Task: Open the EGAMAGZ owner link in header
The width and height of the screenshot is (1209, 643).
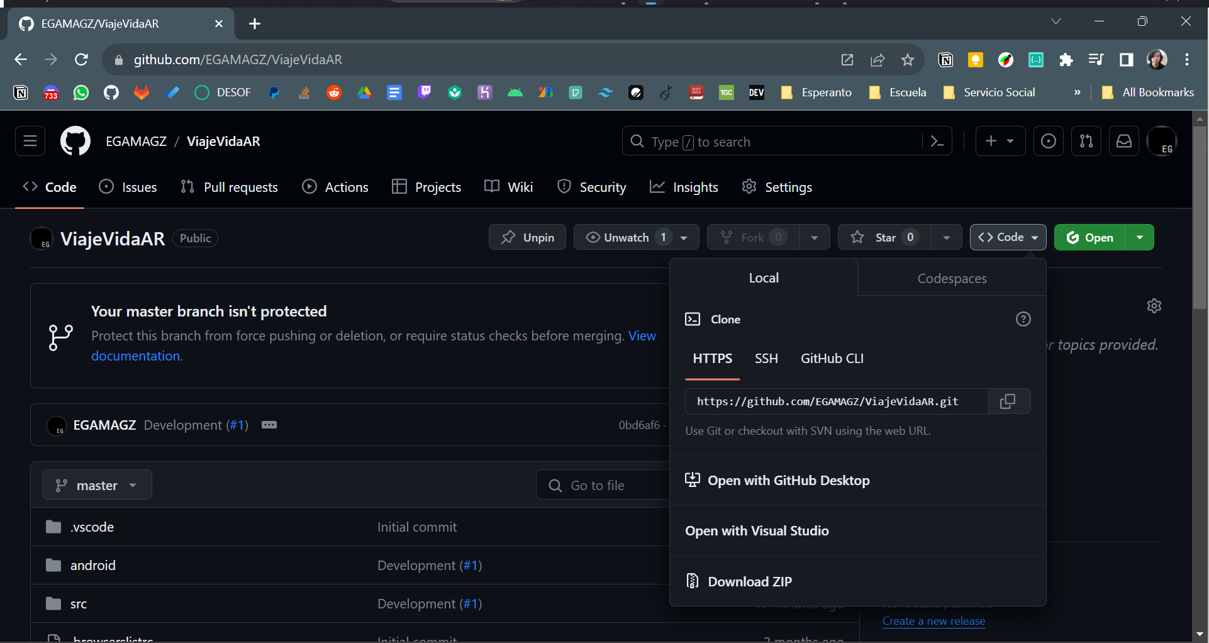Action: point(136,141)
